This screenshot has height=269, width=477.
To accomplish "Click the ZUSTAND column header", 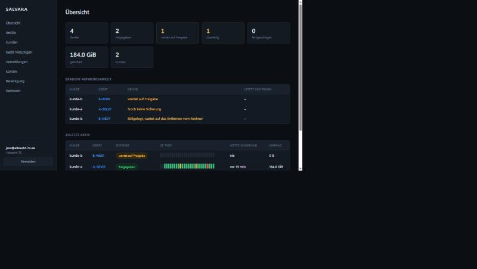I will (123, 146).
